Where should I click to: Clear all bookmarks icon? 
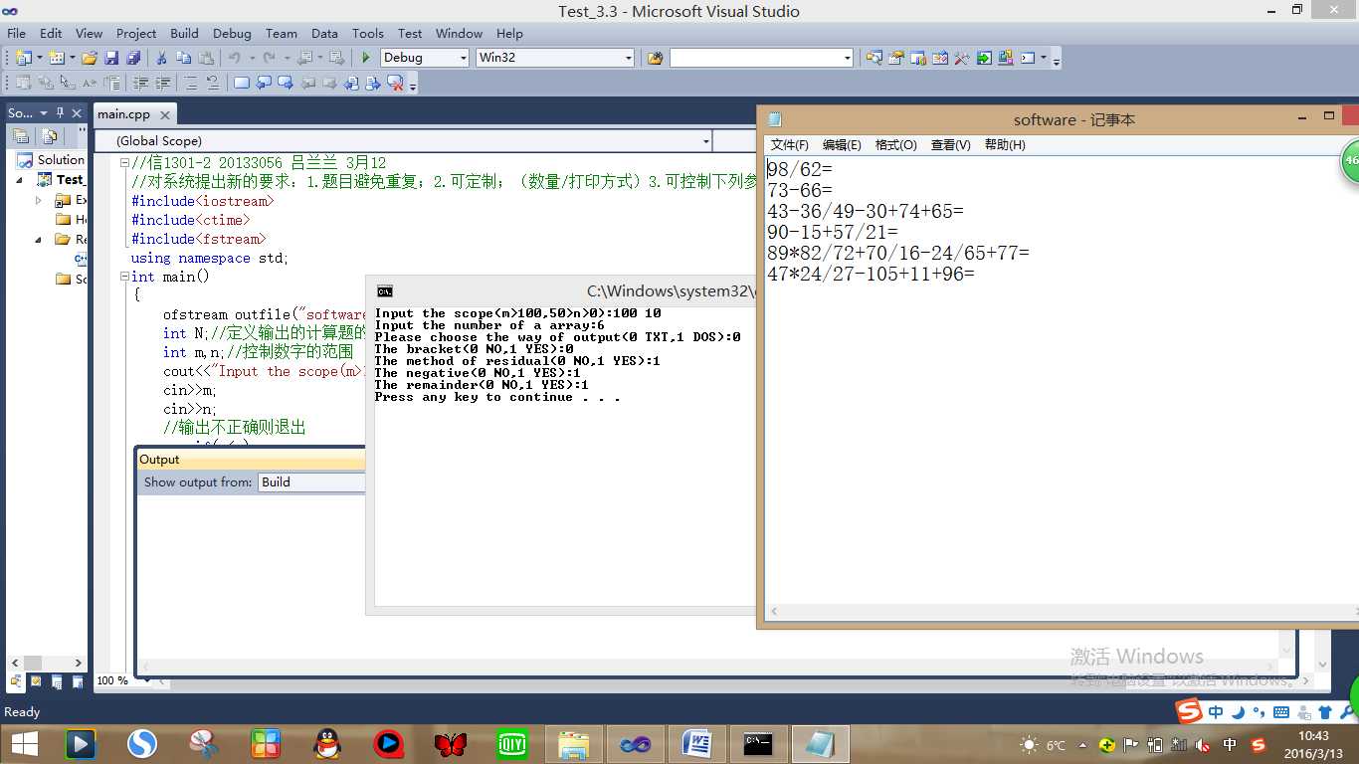point(395,83)
